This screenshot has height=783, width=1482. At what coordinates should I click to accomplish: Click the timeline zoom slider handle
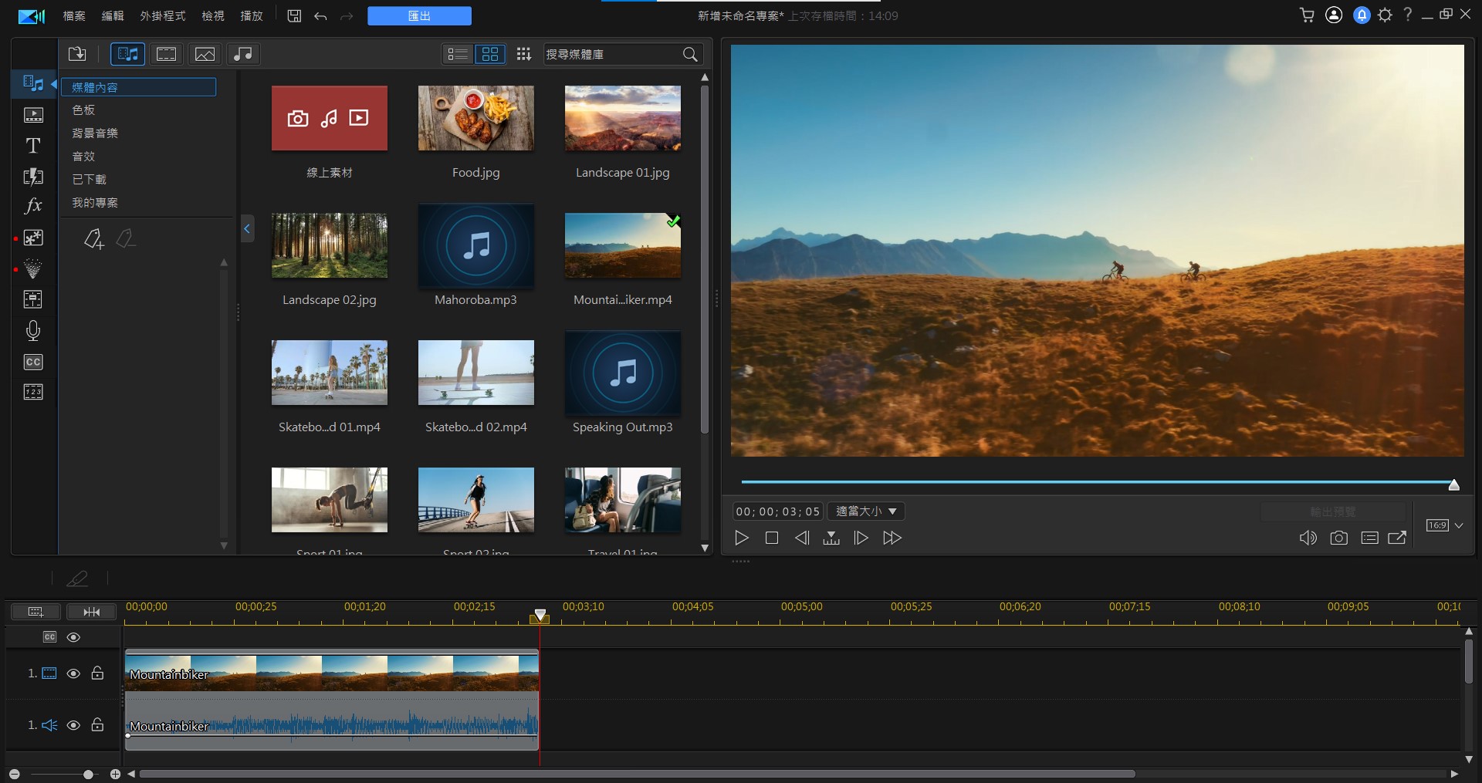click(88, 774)
